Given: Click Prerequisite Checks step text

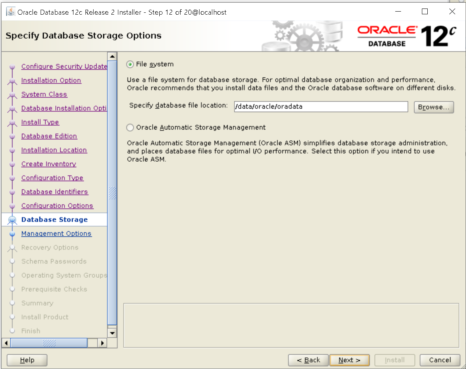Looking at the screenshot, I should click(x=54, y=289).
